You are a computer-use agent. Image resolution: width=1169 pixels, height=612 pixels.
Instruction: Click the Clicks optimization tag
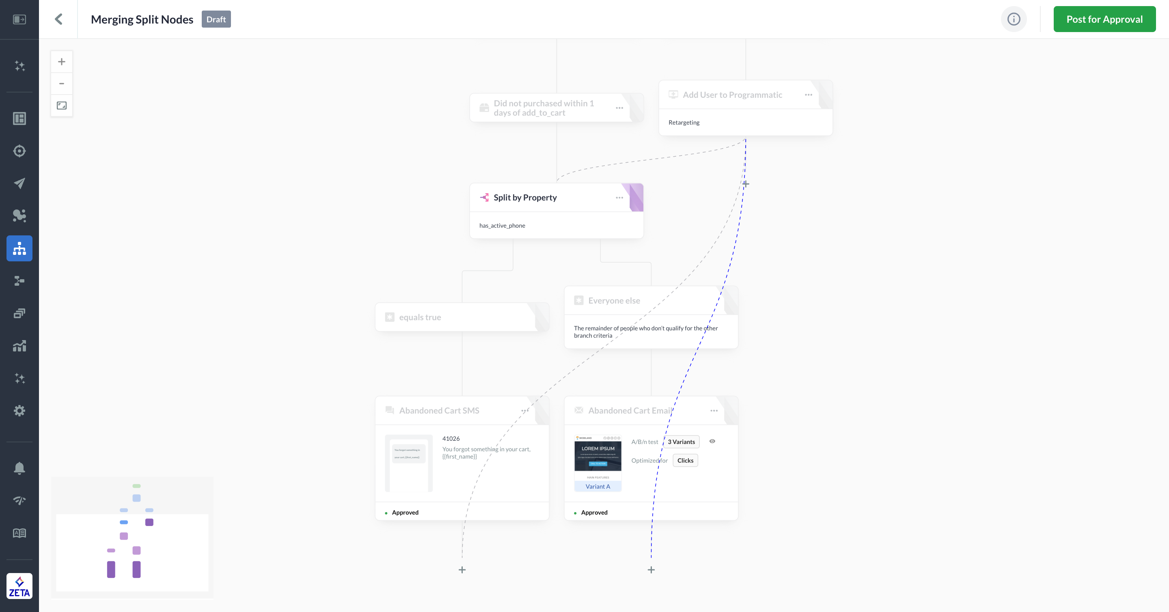tap(685, 461)
